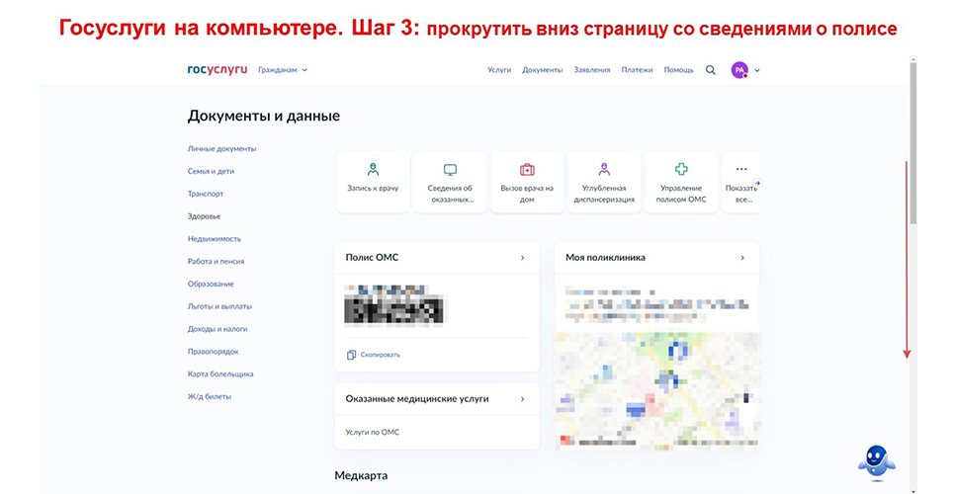Expand Оказанные медицинские услуги chevron

coord(522,399)
